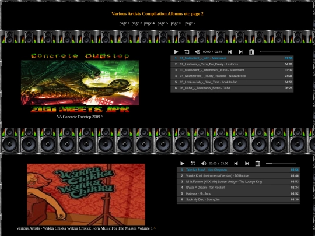This screenshot has height=236, width=315.
Task: Select track Take Me Now! - Nick Chapman
Action: pos(238,170)
